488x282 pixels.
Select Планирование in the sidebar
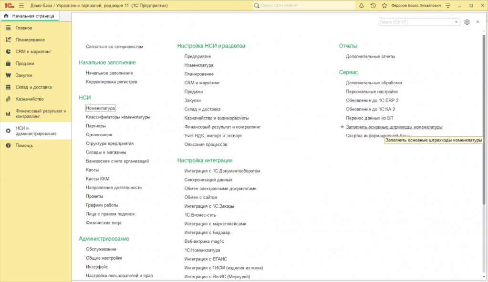[30, 40]
